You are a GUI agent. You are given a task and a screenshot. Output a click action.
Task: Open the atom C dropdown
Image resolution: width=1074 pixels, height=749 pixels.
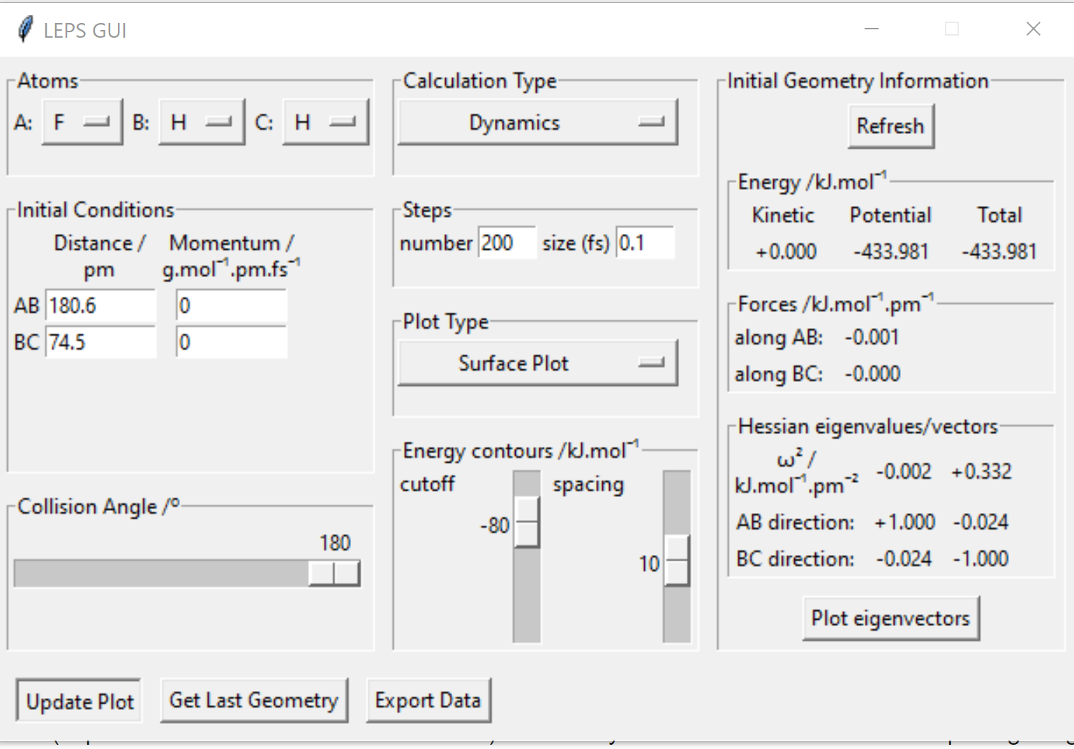(325, 122)
